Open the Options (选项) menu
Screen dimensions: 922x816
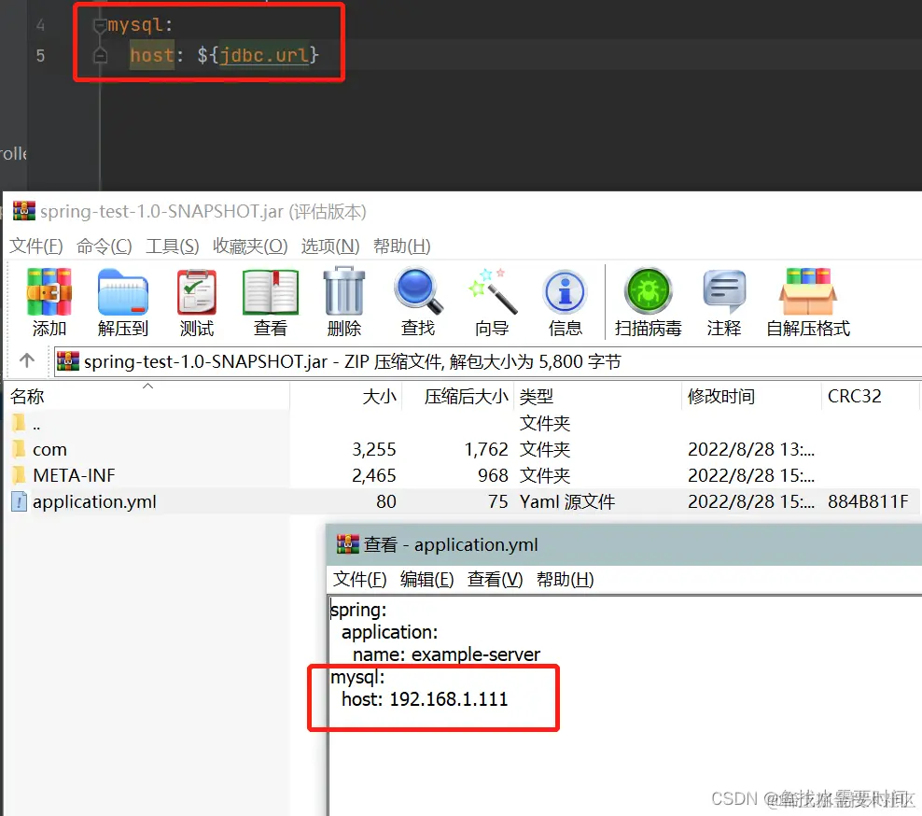point(329,246)
